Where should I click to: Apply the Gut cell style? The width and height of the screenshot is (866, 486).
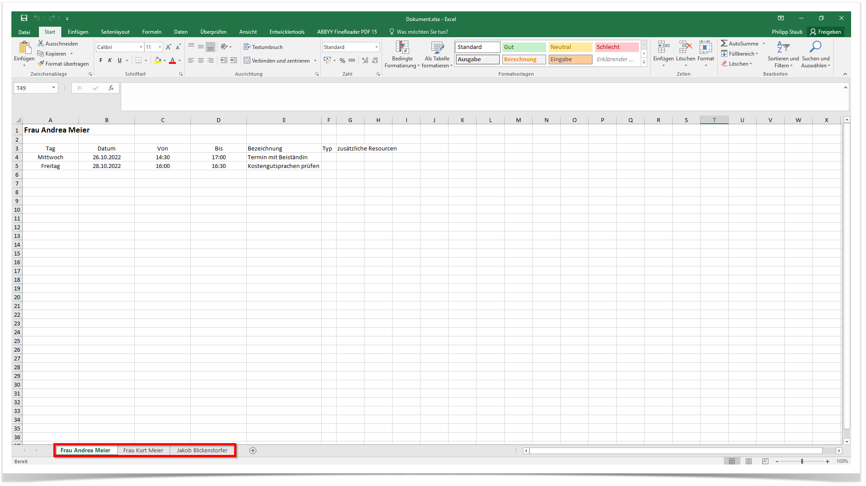point(524,47)
